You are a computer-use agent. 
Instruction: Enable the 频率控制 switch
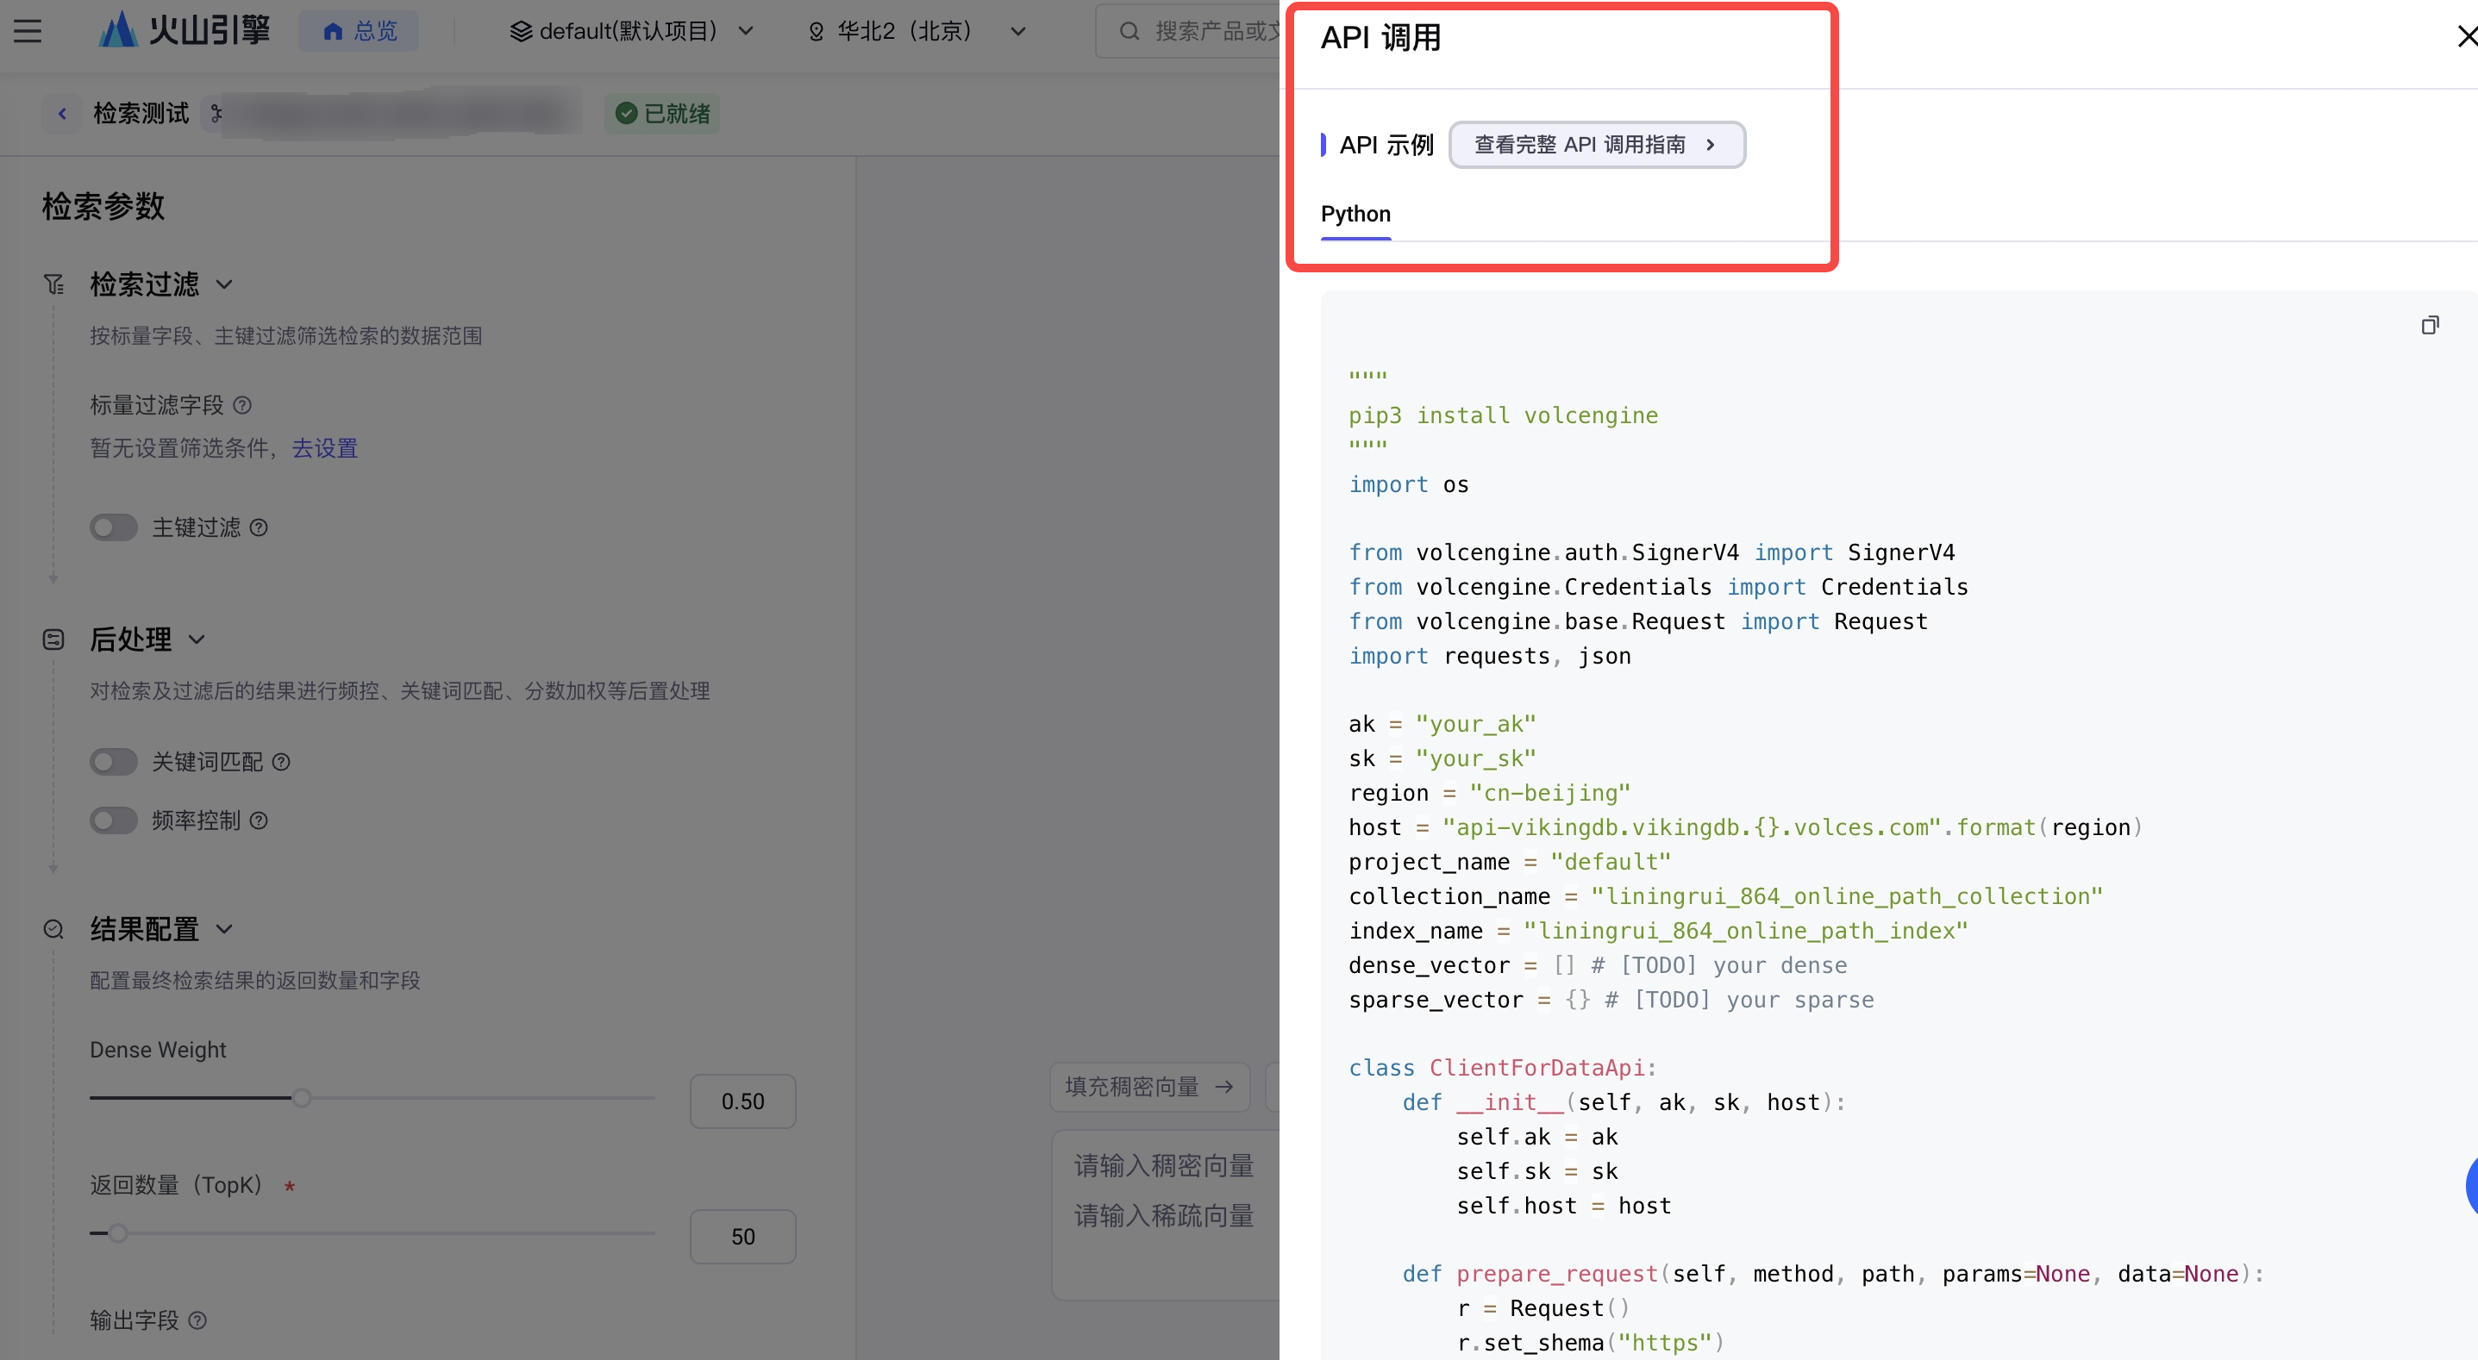point(114,820)
